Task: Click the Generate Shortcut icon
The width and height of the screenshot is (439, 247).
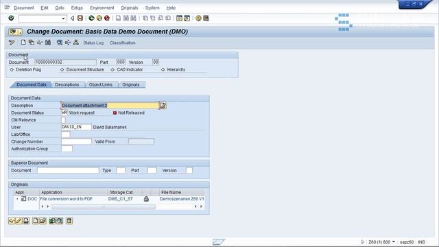Action: 187,19
